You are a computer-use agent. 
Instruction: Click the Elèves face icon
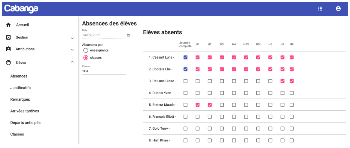[8, 63]
